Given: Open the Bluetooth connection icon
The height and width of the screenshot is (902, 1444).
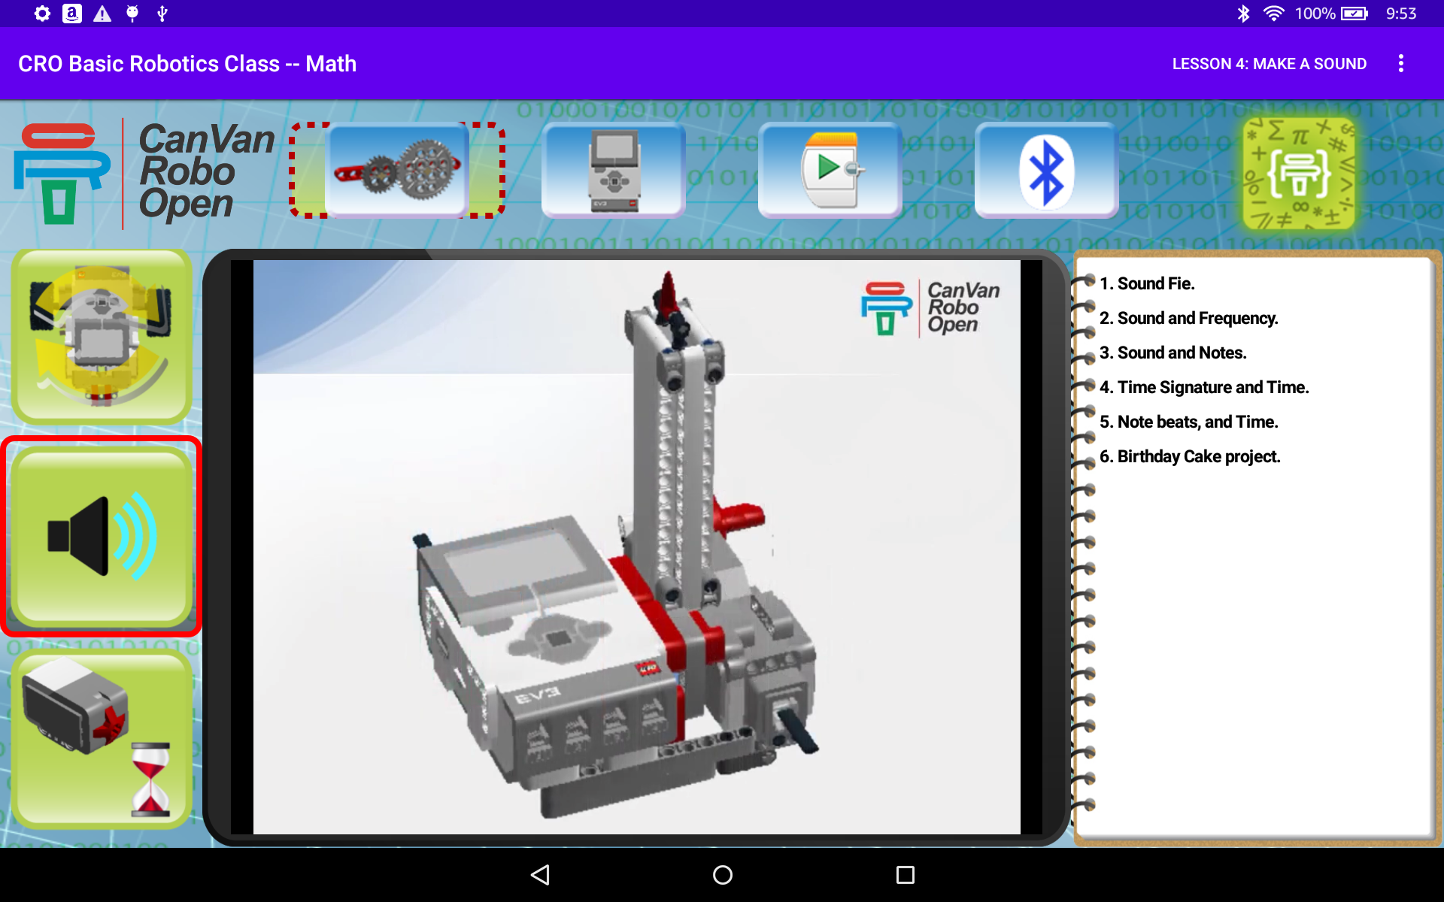Looking at the screenshot, I should coord(1045,170).
